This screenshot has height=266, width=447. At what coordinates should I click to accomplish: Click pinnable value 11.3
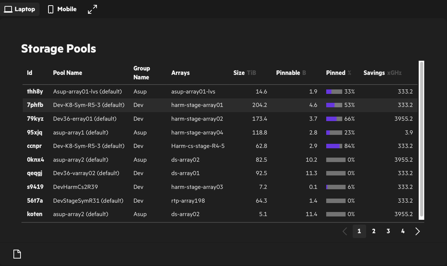[311, 173]
